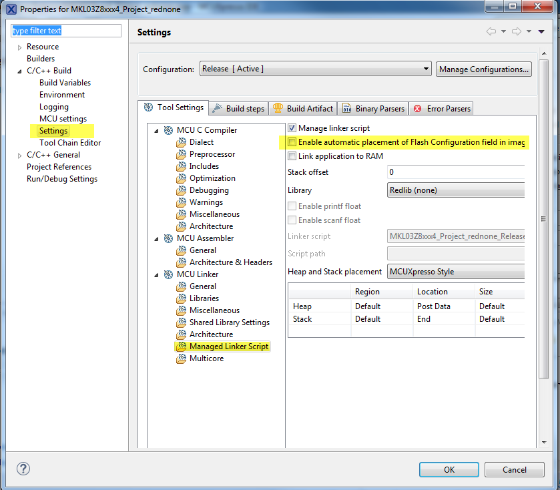Viewport: 560px width, 490px height.
Task: Switch to the Error Parsers tab
Action: [441, 109]
